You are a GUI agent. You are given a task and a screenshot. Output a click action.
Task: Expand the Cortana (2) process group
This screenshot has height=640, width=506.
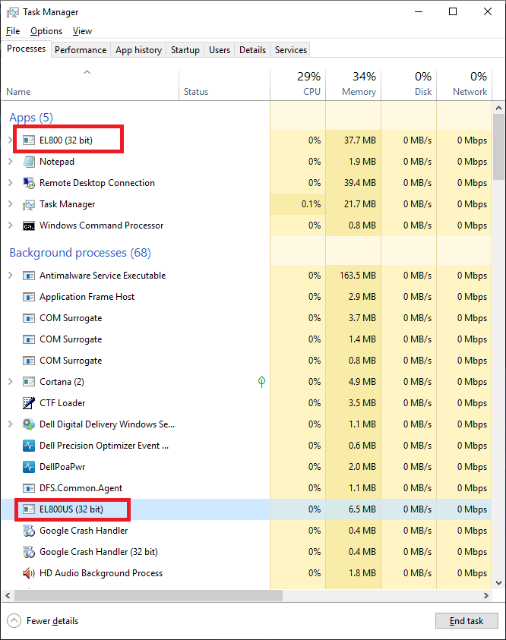pos(10,382)
